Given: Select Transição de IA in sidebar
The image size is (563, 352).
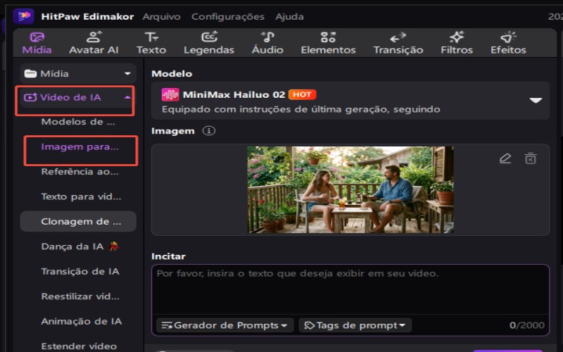Looking at the screenshot, I should pos(80,272).
